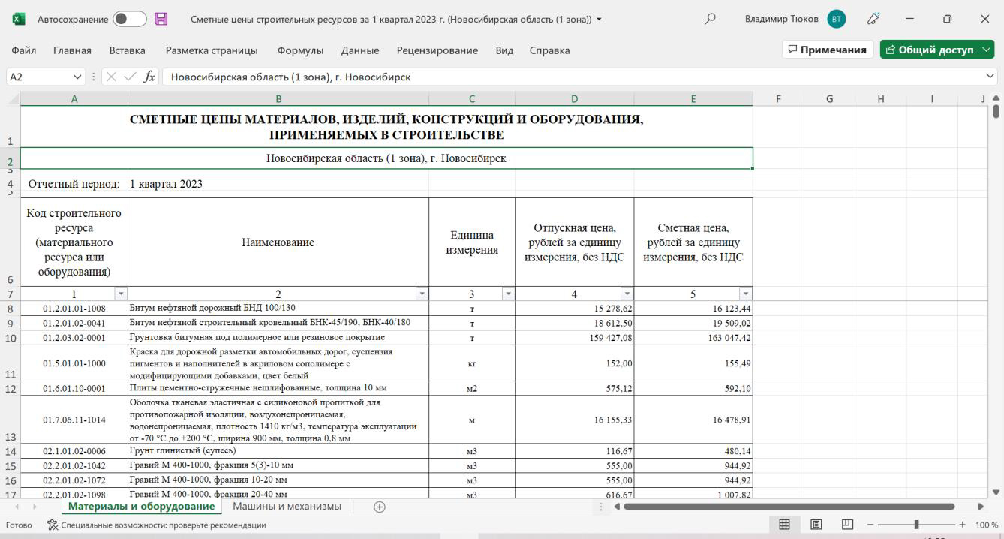This screenshot has width=1004, height=539.
Task: Click the pen drawing mode icon
Action: (873, 19)
